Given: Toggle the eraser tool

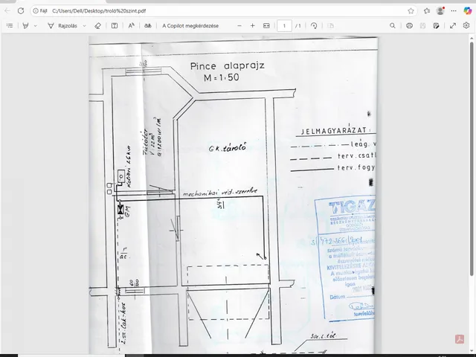Looking at the screenshot, I should 98,25.
